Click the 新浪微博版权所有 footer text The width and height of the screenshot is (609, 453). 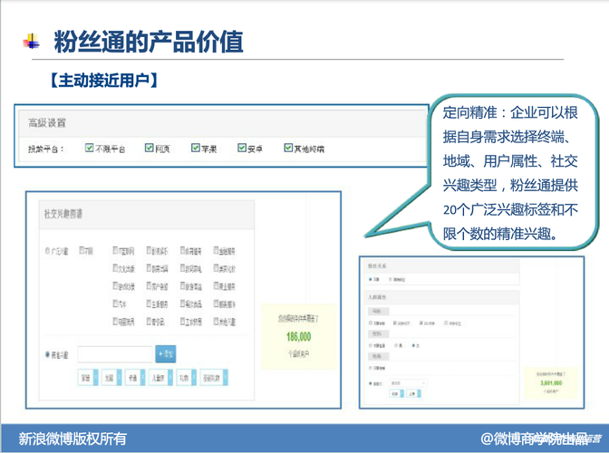pyautogui.click(x=72, y=439)
